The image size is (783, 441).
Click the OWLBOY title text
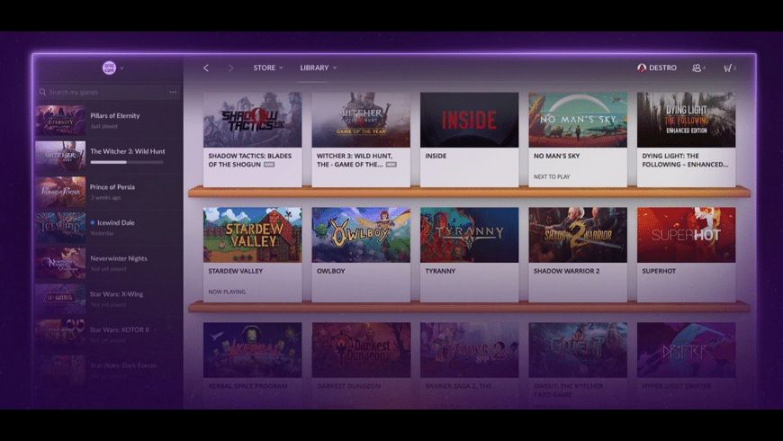[330, 271]
